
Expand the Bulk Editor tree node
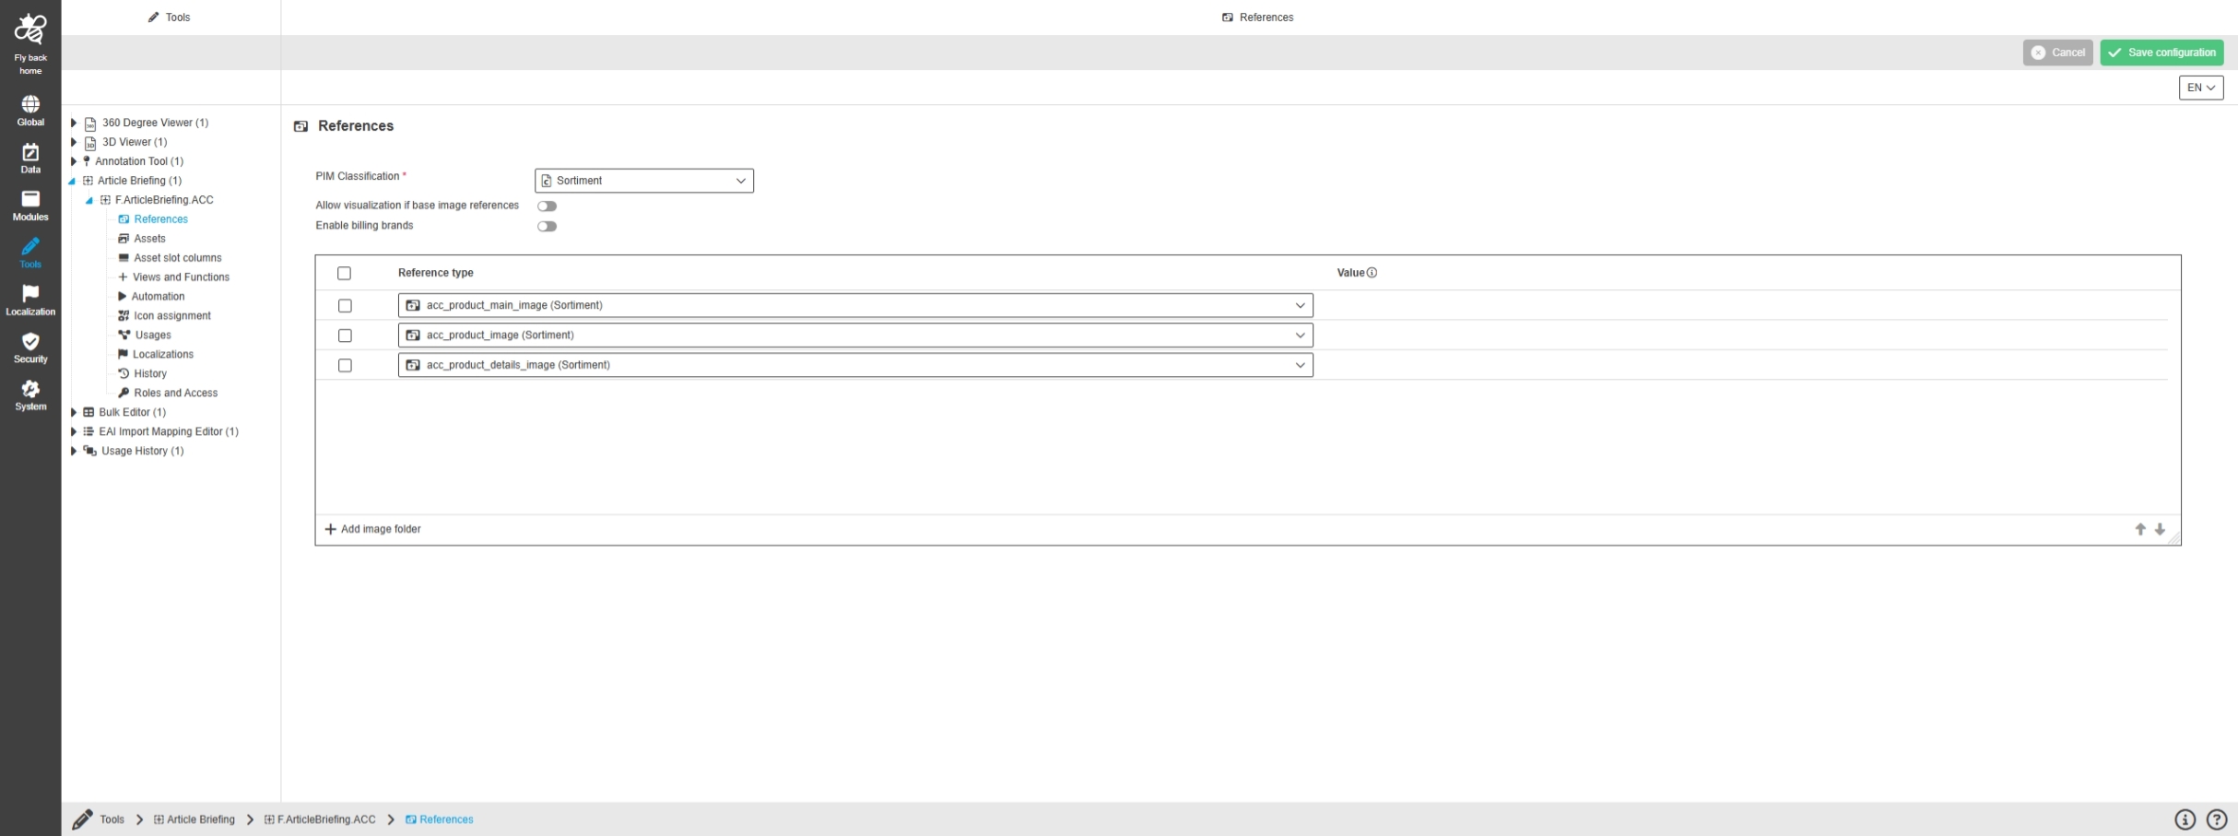pos(74,412)
